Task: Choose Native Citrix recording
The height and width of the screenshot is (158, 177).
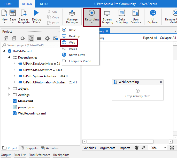Action: [80, 55]
